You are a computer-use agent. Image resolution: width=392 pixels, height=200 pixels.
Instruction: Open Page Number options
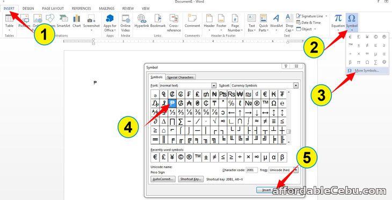click(235, 23)
